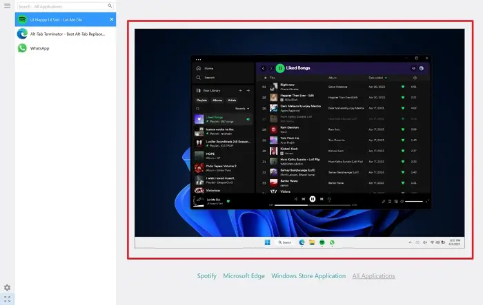Screen dimensions: 483x305
Task: Click the green pause button beside Liked Songs title
Action: click(279, 68)
